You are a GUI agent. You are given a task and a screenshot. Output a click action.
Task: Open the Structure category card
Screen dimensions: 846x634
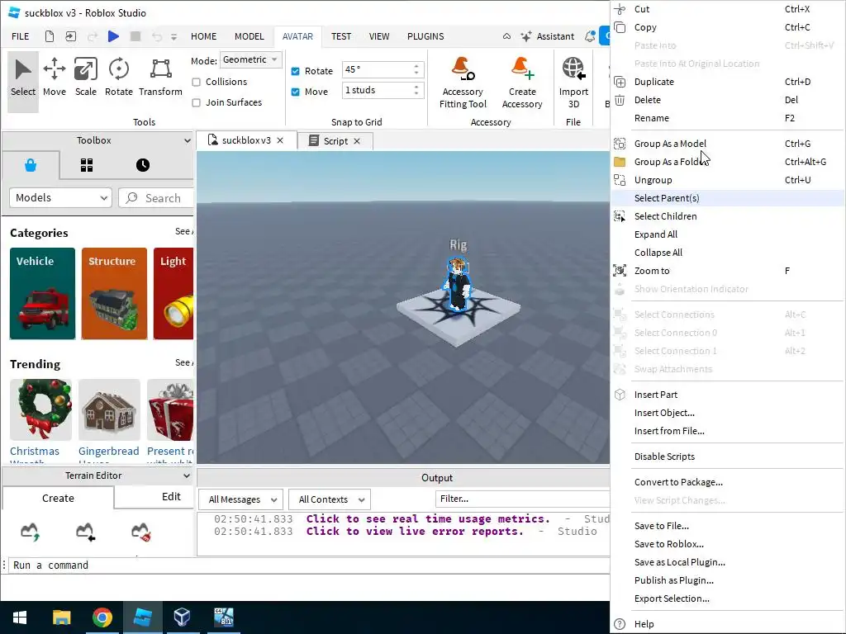point(114,293)
